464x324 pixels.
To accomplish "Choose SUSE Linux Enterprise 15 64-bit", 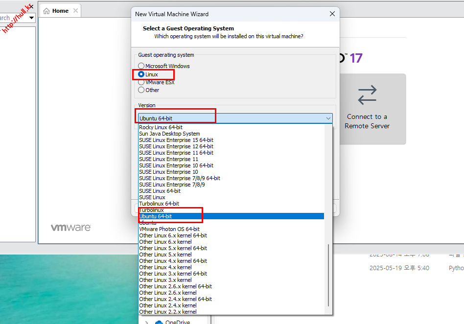I will pyautogui.click(x=232, y=140).
